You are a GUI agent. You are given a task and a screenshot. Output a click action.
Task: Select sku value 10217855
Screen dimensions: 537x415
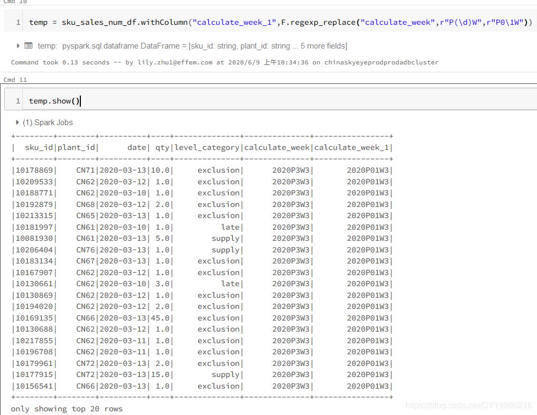(34, 341)
